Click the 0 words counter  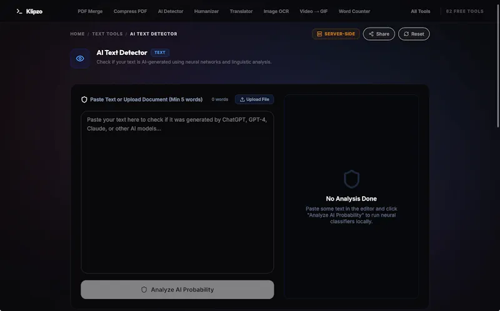[220, 99]
